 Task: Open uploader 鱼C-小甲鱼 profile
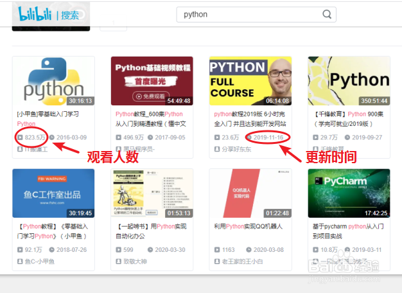[39, 262]
